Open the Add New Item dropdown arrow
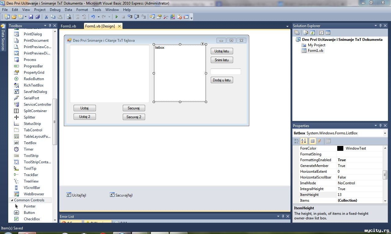Screen dimensions: 391x234 click(25, 17)
